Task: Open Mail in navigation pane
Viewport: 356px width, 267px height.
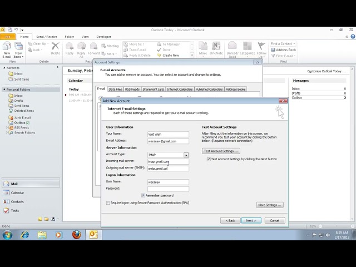Action: click(x=31, y=184)
